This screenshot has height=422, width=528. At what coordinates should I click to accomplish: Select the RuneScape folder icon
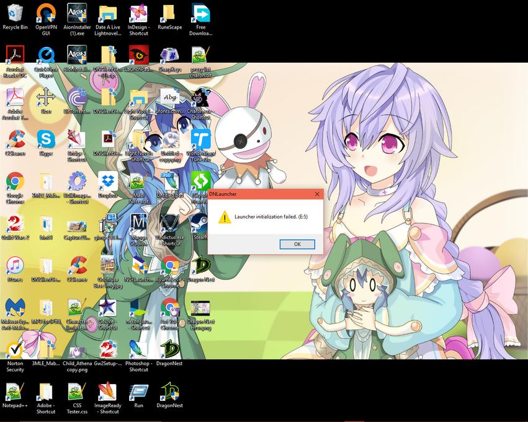169,14
